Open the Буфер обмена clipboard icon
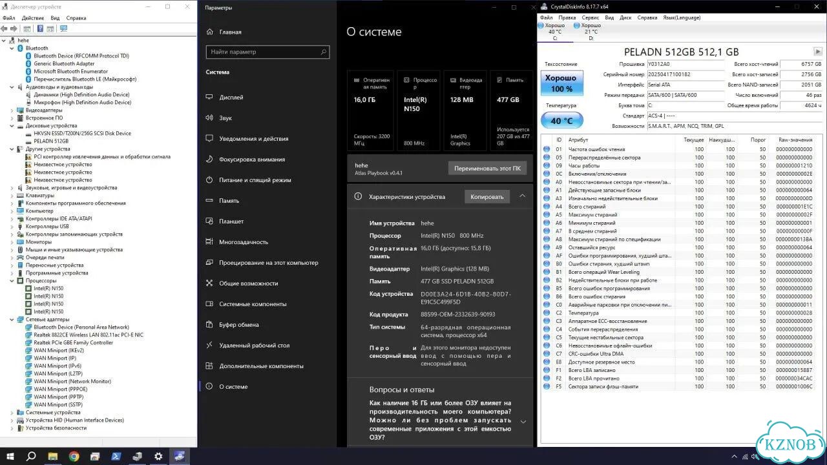This screenshot has width=827, height=465. click(209, 325)
